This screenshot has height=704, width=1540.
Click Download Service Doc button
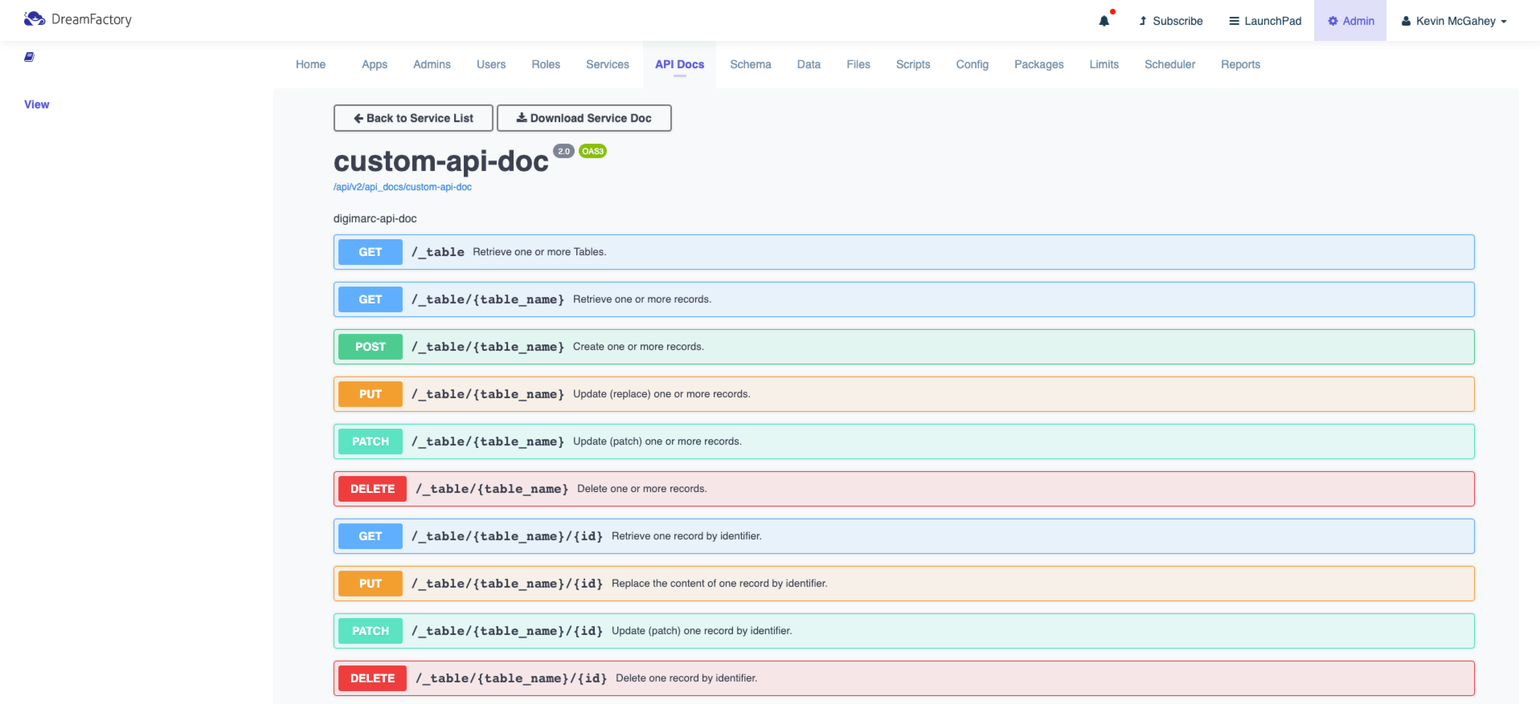[584, 118]
